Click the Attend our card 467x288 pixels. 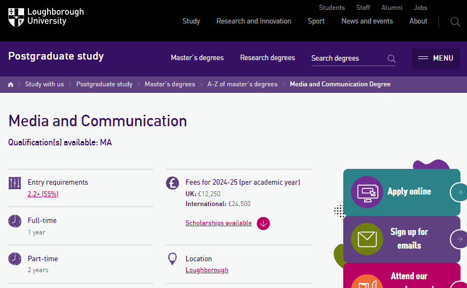point(401,275)
